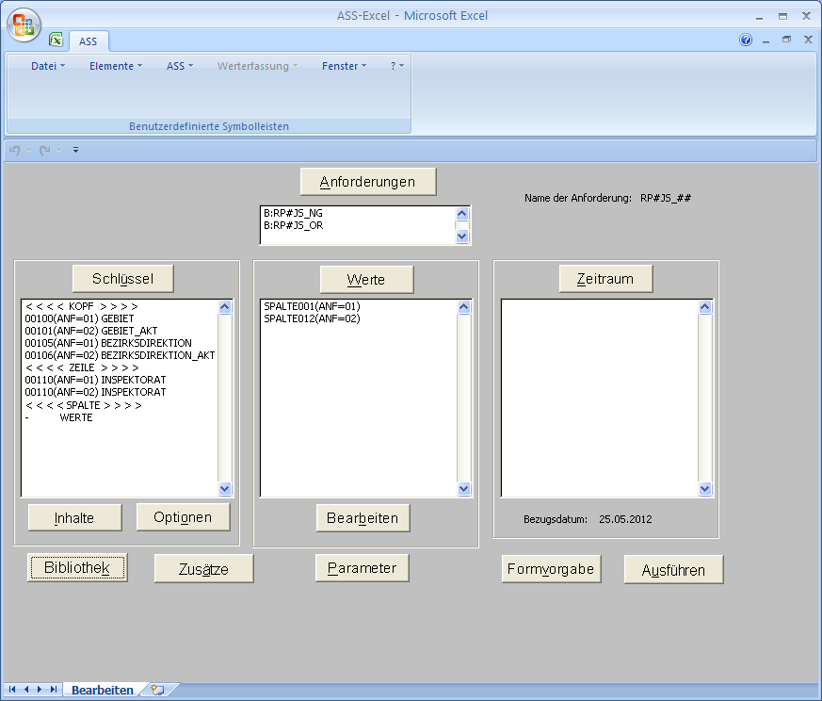Screen dimensions: 822x701
Task: Open the Bibliothek button
Action: pyautogui.click(x=77, y=568)
